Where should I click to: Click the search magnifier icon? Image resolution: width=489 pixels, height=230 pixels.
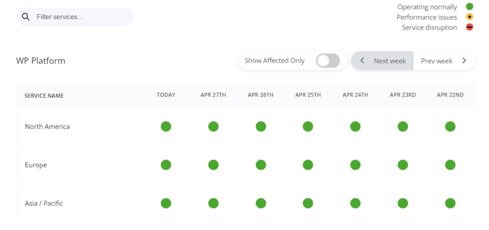pos(26,17)
